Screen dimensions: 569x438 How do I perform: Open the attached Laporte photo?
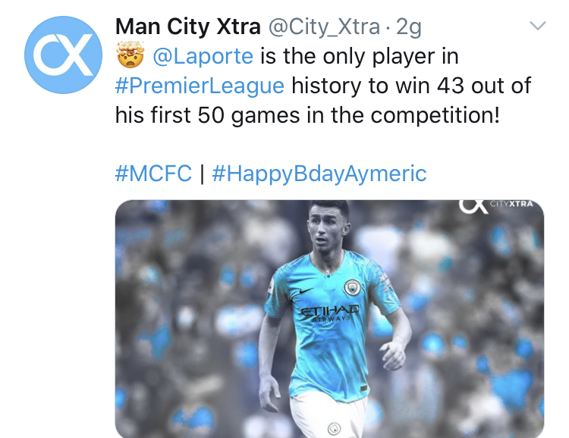pos(329,319)
